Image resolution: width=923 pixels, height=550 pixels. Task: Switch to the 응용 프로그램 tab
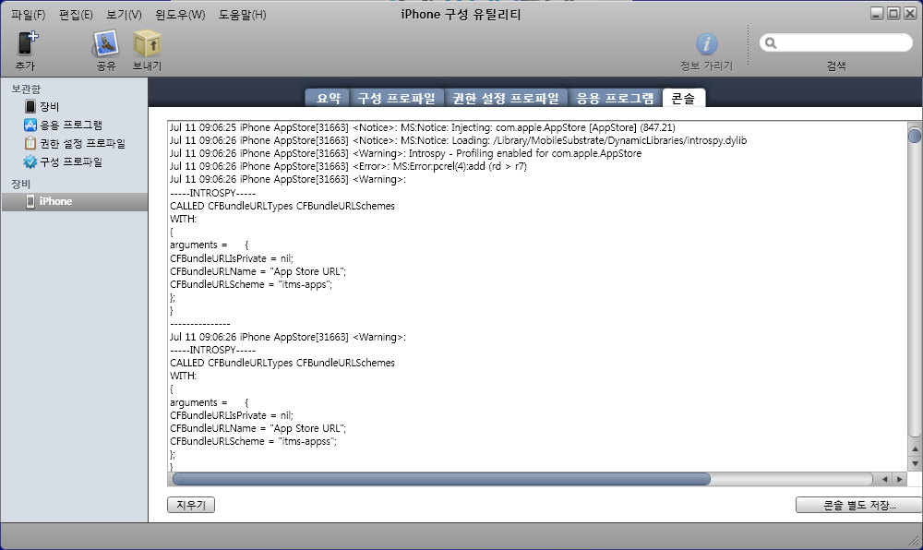coord(615,98)
